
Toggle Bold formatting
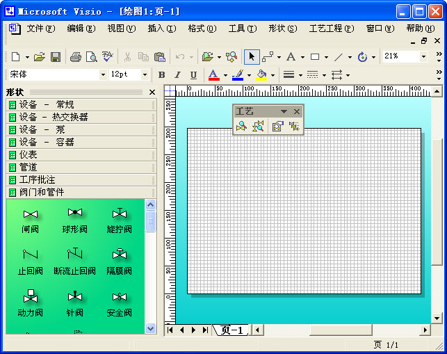point(162,74)
